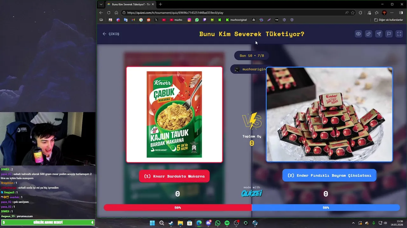The image size is (407, 228).
Task: Open File Explorer from the taskbar
Action: [180, 223]
